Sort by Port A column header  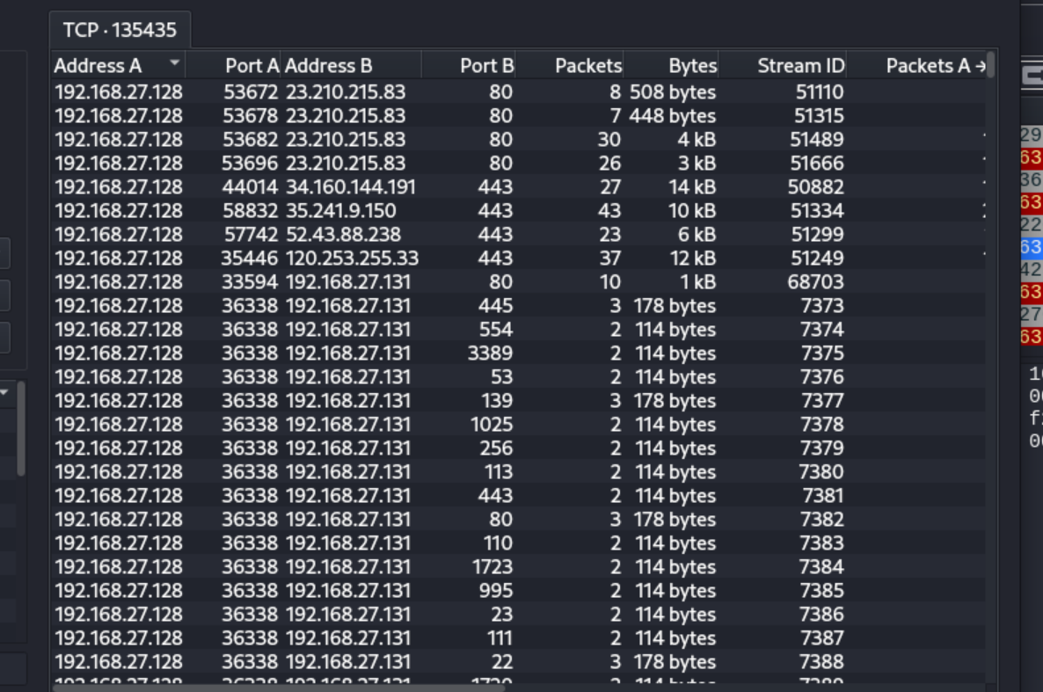pyautogui.click(x=233, y=65)
